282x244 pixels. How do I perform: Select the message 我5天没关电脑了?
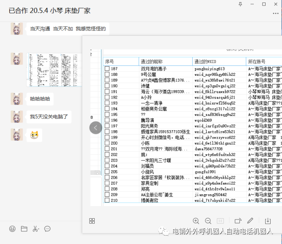tap(49, 117)
